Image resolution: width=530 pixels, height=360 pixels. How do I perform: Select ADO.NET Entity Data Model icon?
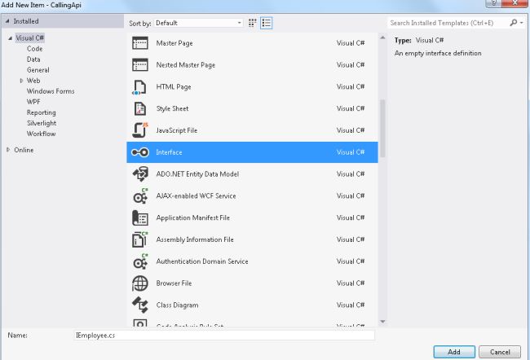pyautogui.click(x=140, y=174)
